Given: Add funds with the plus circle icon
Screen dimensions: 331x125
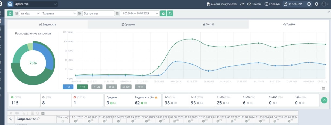Looking at the screenshot, I should [309, 4].
